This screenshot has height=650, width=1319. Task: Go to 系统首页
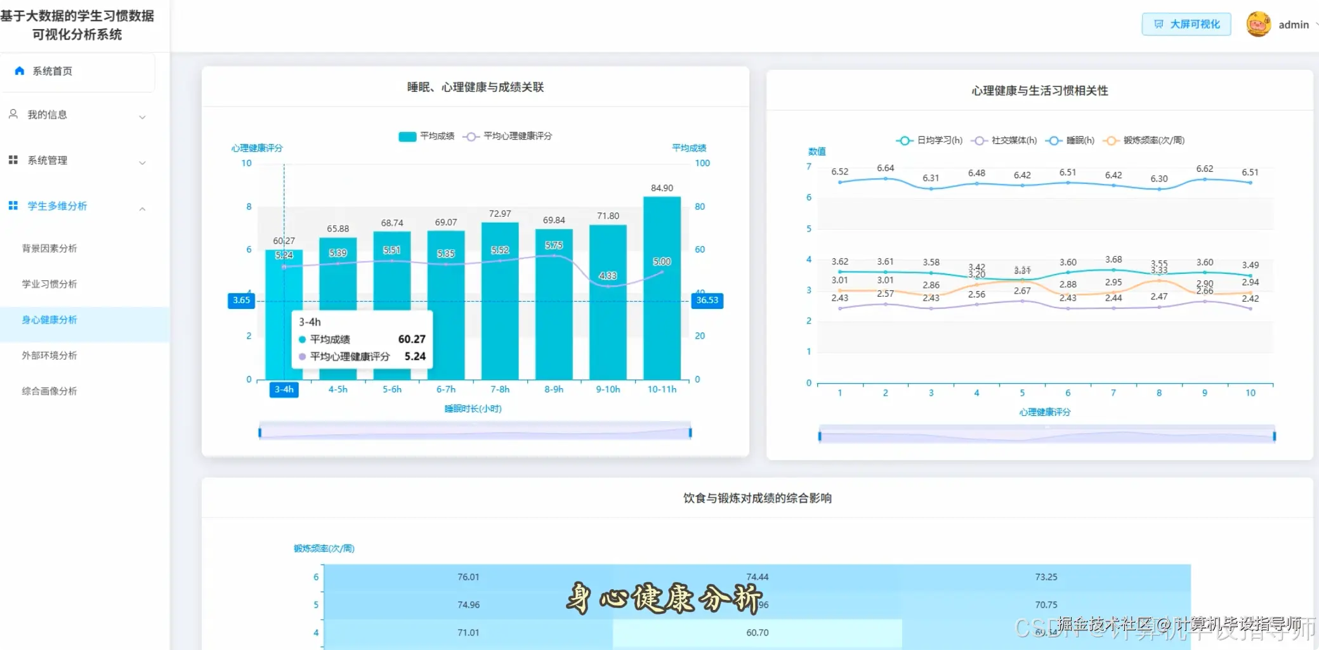77,72
